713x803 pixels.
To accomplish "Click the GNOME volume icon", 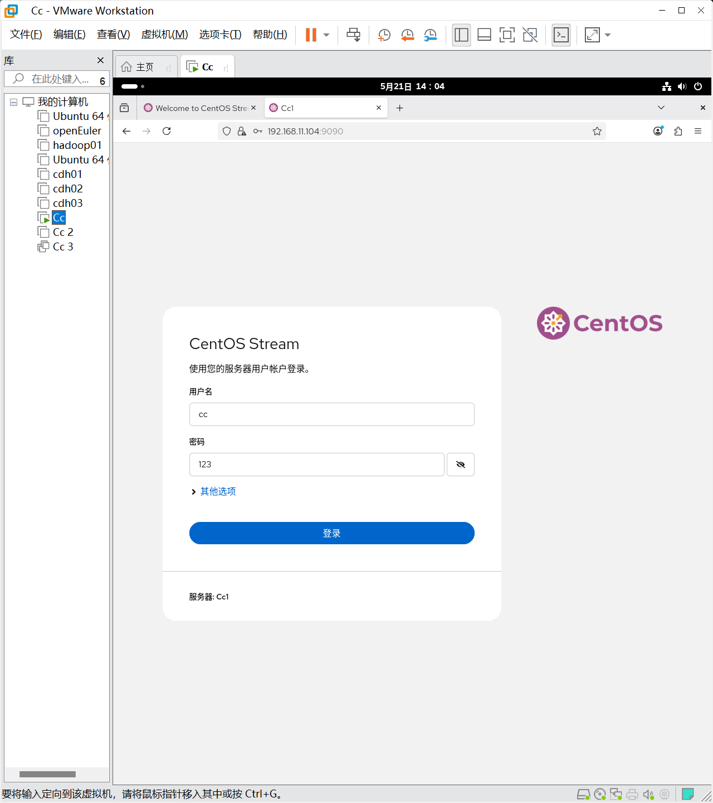I will point(682,86).
